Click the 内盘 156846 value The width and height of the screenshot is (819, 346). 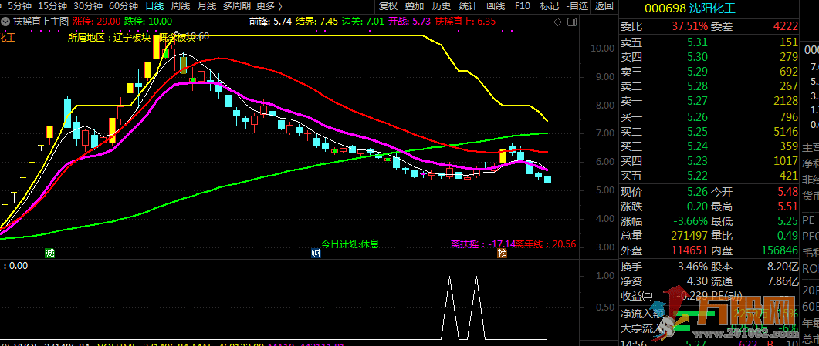click(780, 250)
